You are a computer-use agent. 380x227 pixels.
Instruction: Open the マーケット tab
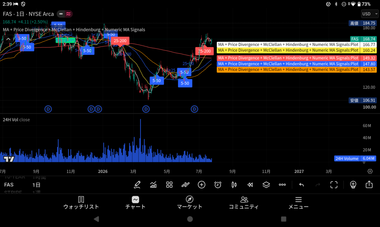[x=190, y=203]
